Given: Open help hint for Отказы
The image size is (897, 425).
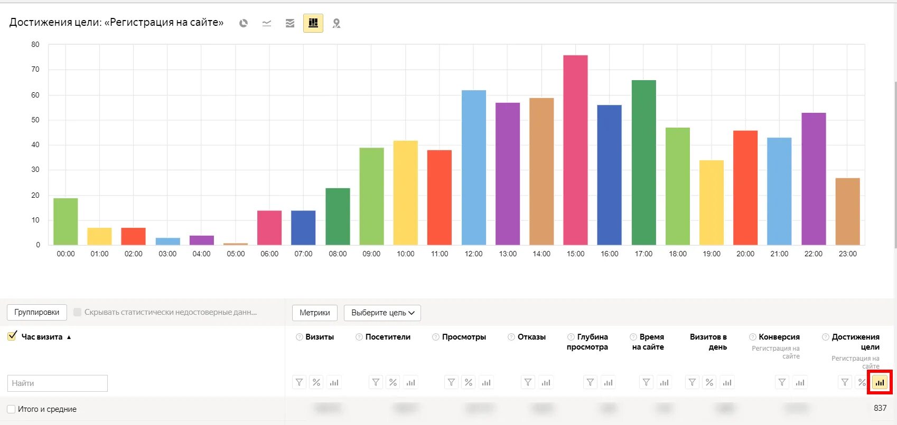Looking at the screenshot, I should point(511,337).
